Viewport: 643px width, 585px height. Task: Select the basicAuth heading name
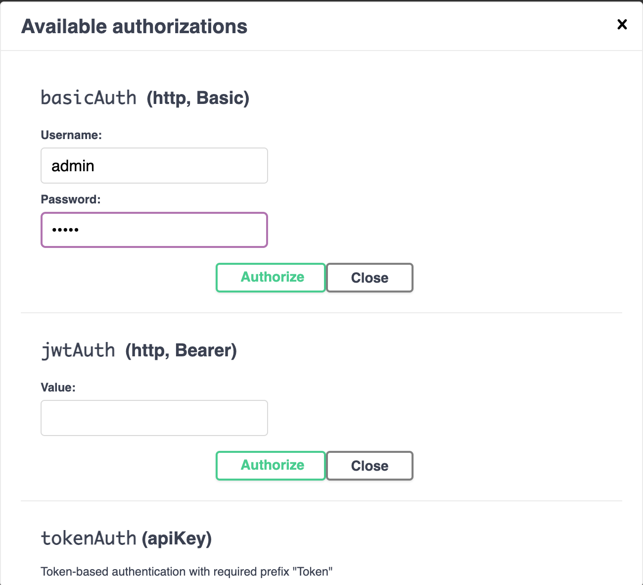pyautogui.click(x=89, y=97)
